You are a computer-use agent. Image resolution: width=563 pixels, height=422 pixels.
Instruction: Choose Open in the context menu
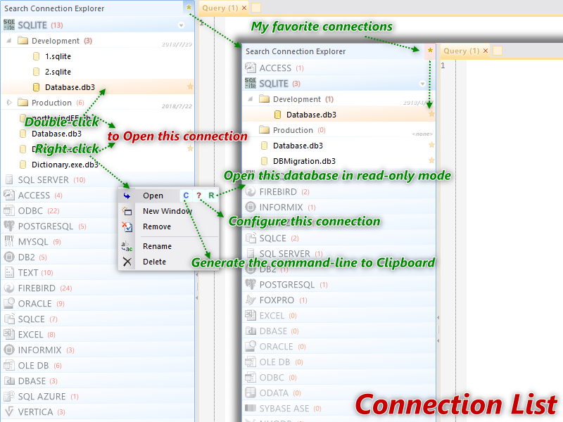153,196
